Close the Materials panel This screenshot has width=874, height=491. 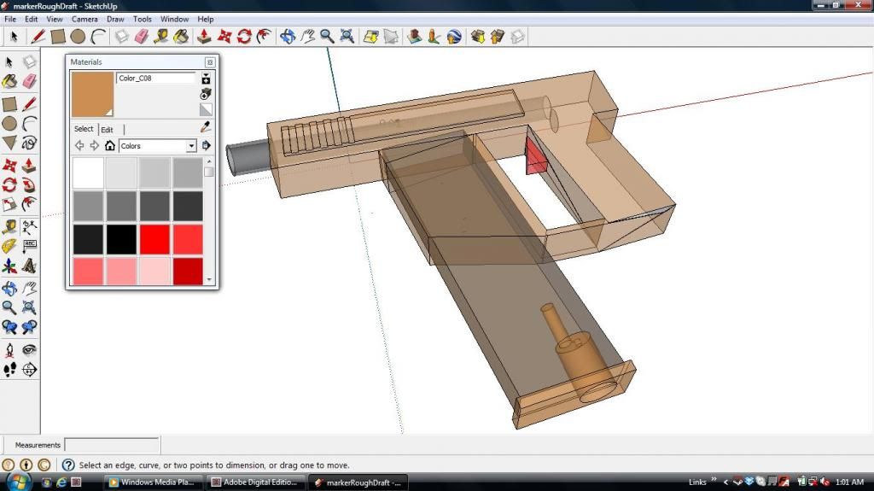click(210, 62)
